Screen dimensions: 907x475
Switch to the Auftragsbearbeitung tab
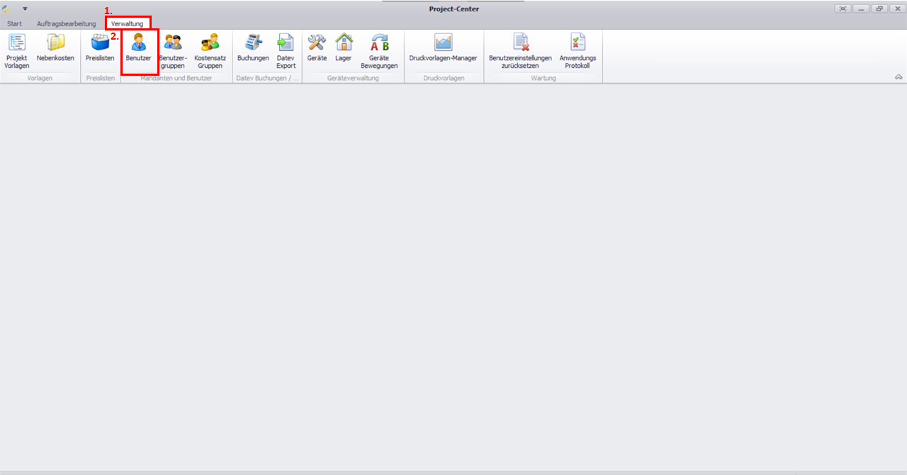66,23
